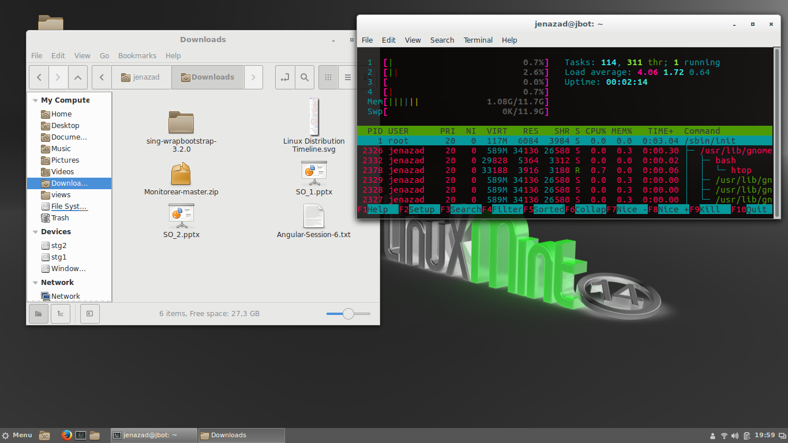Open Videos in sidebar

coord(69,172)
